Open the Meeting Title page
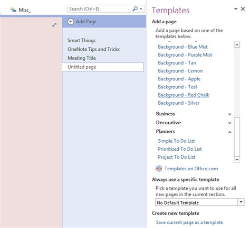Viewport: 250px width, 228px height. point(82,58)
